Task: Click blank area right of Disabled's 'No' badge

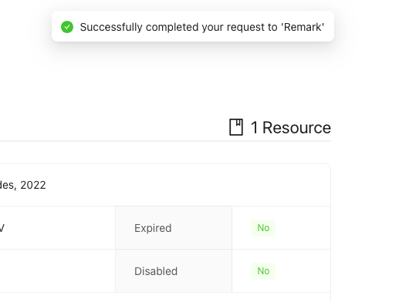Action: (303, 271)
